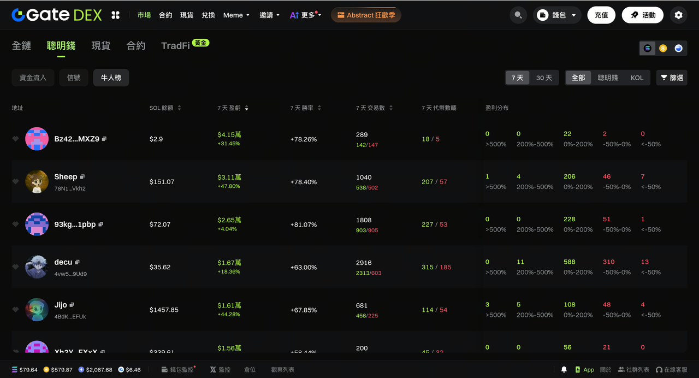Switch to the 全鏈 tab
The image size is (699, 378).
click(21, 46)
